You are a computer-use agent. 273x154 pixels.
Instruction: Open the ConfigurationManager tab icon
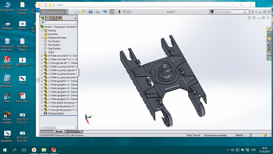point(54,18)
